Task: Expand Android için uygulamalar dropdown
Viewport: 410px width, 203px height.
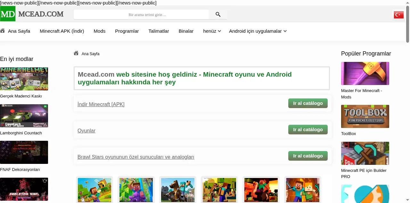Action: click(258, 31)
